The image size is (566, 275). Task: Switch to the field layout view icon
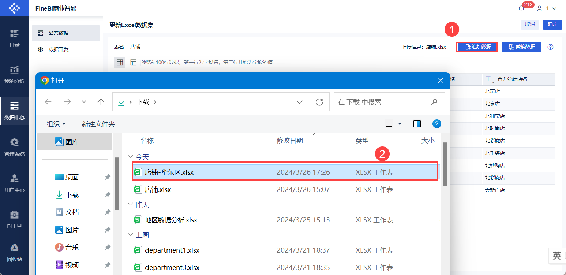point(133,63)
